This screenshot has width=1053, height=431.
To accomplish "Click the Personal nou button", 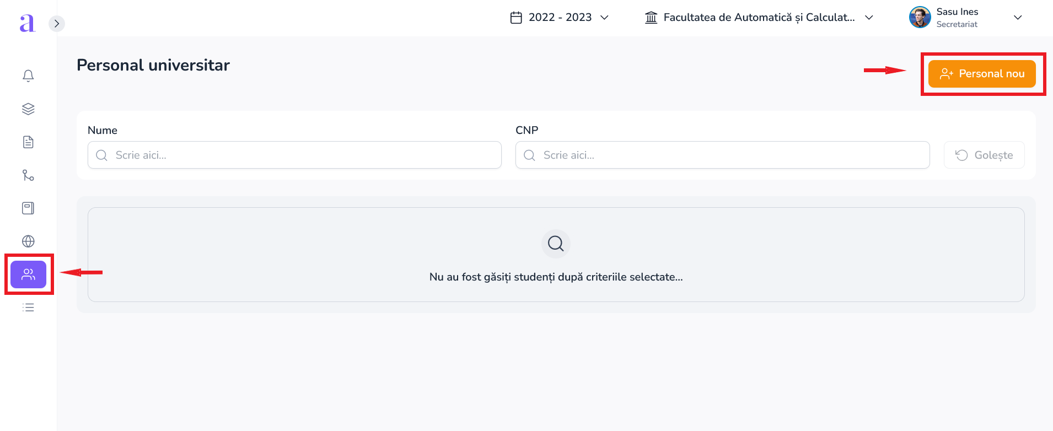I will point(982,74).
